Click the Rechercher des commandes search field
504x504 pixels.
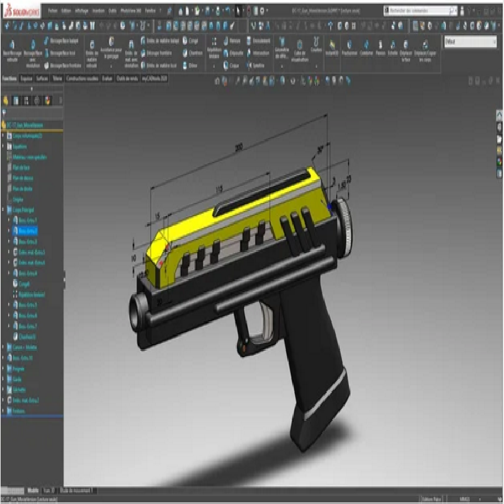[420, 11]
